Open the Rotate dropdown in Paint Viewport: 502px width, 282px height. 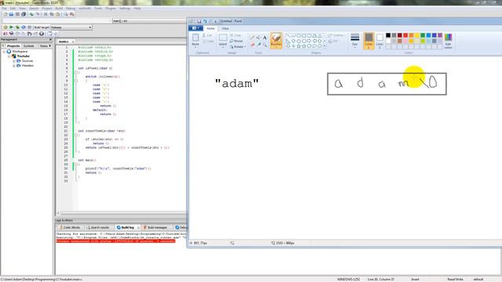tap(238, 47)
